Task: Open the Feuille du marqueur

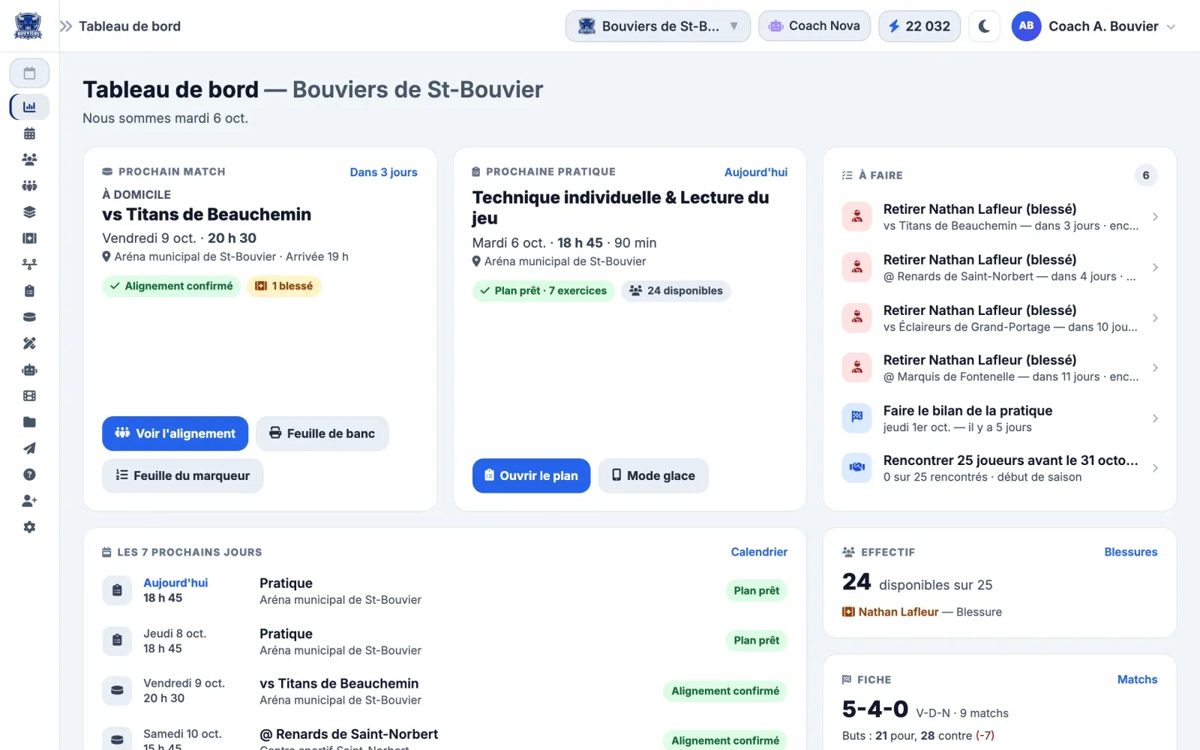Action: (x=182, y=475)
